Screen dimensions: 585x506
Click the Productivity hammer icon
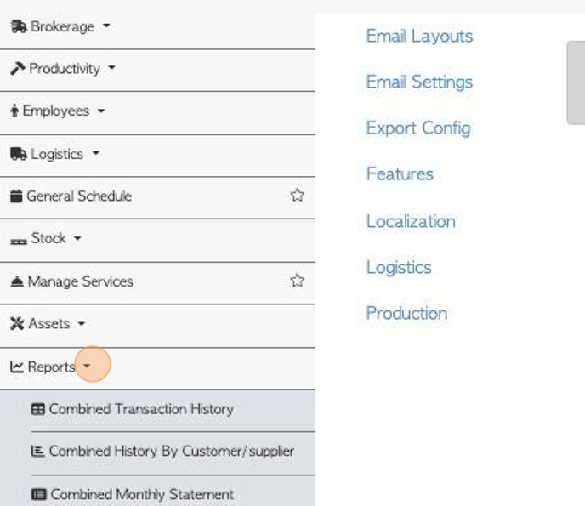18,69
